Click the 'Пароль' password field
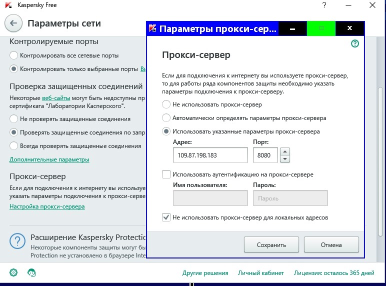Image resolution: width=386 pixels, height=286 pixels. [290, 198]
